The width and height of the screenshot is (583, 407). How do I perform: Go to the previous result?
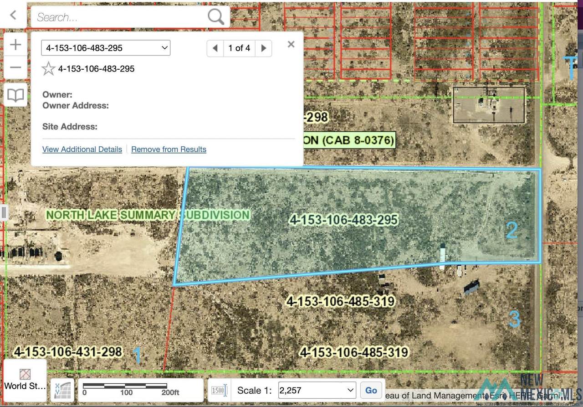pyautogui.click(x=215, y=48)
